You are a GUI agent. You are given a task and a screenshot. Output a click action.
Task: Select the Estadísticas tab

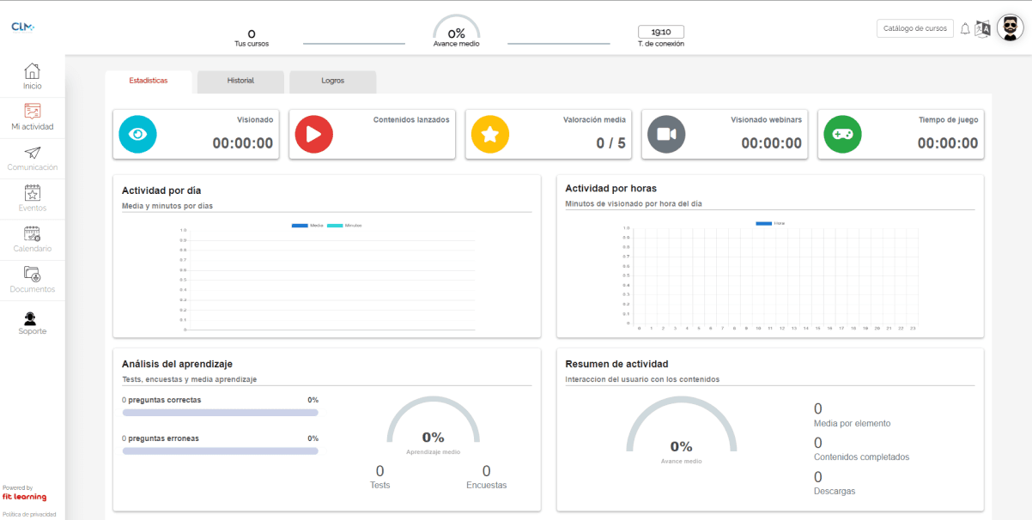coord(149,81)
